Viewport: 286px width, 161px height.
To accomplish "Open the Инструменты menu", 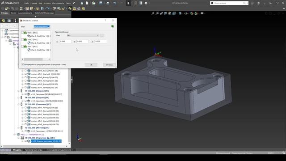I will pyautogui.click(x=58, y=3).
